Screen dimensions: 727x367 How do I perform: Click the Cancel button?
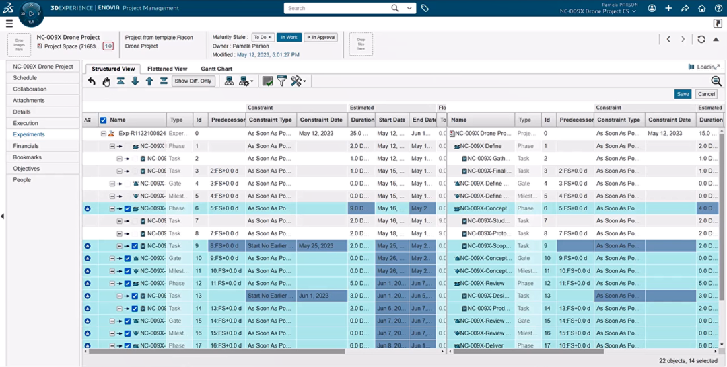tap(706, 94)
